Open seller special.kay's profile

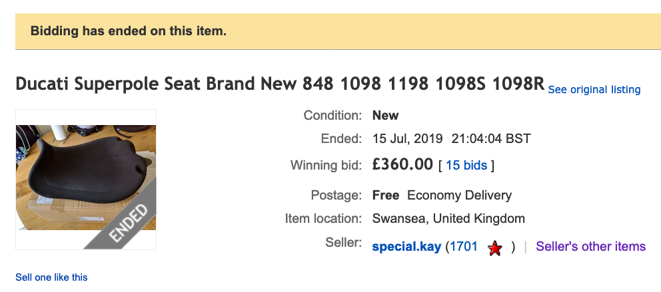tap(406, 247)
